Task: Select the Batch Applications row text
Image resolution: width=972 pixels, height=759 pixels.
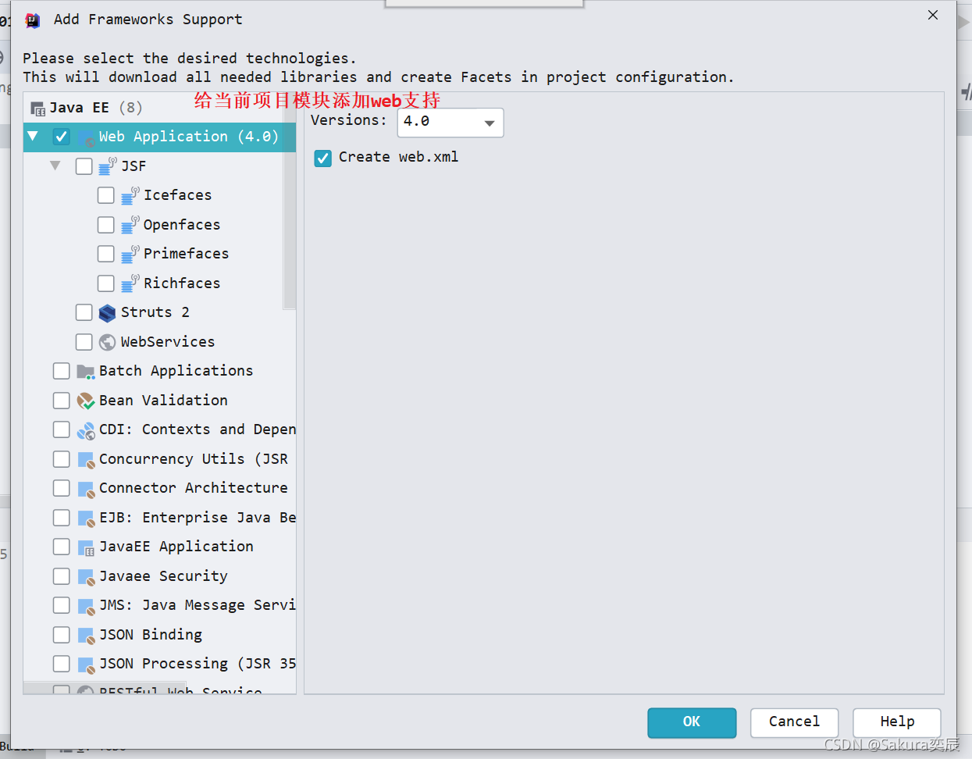Action: click(x=176, y=371)
